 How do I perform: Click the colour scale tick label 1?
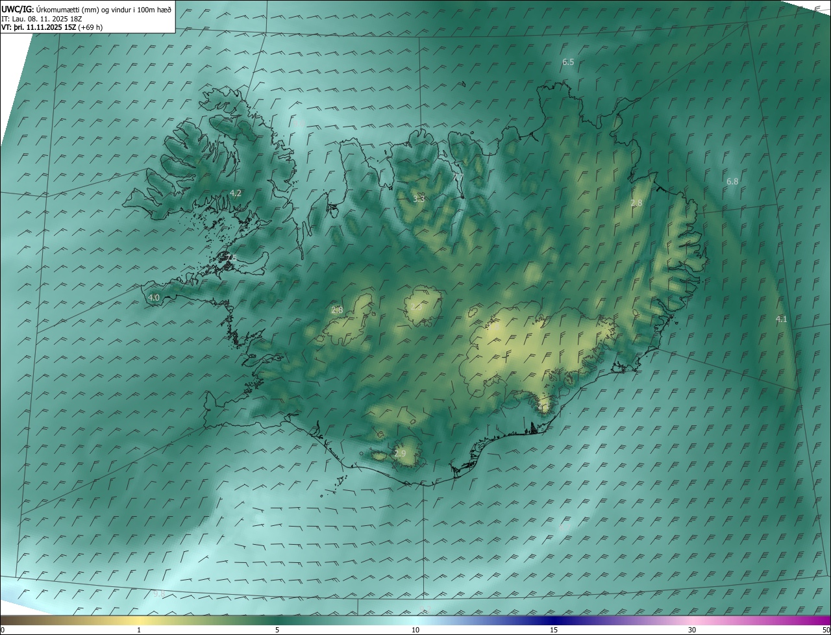pyautogui.click(x=139, y=630)
